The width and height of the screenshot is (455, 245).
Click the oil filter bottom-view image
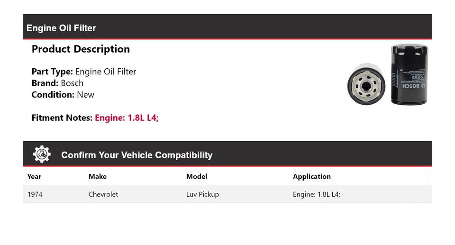(366, 85)
